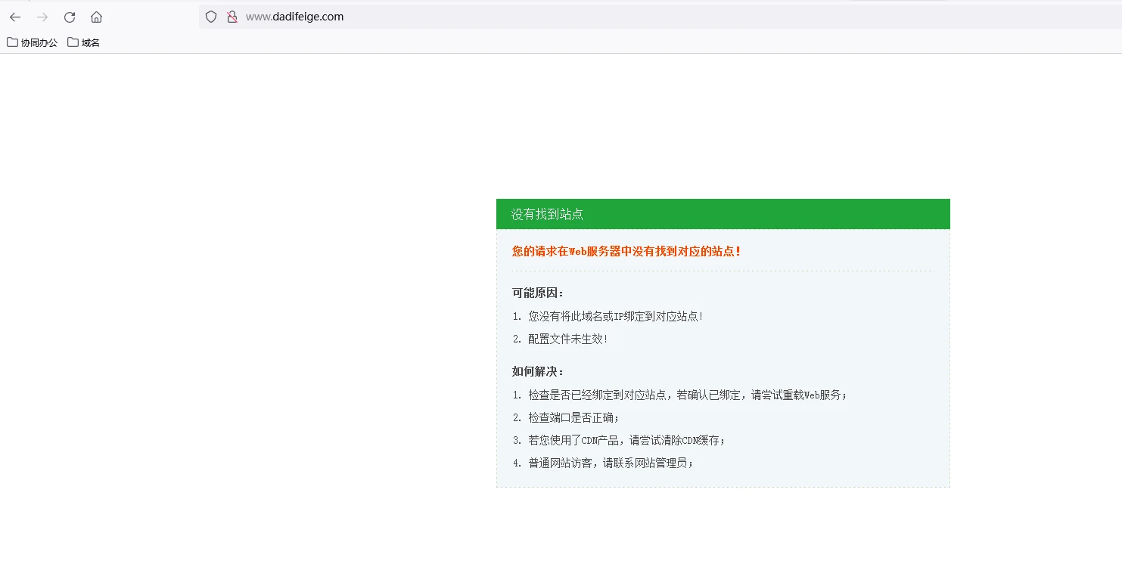Click the 如何解决 heading

coord(538,371)
